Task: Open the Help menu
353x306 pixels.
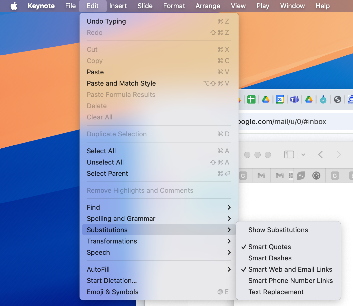Action: pyautogui.click(x=322, y=6)
